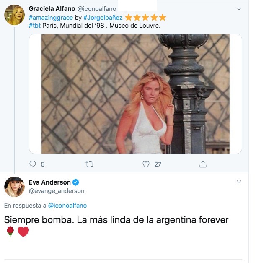Image resolution: width=256 pixels, height=263 pixels.
Task: Share Graciela Alfano's tweet
Action: [x=203, y=164]
